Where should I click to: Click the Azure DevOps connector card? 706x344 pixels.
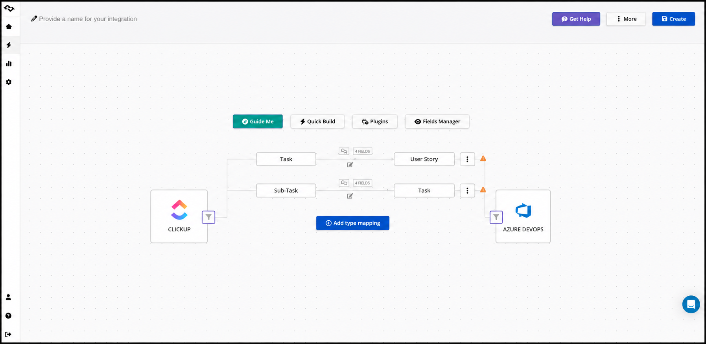click(523, 216)
